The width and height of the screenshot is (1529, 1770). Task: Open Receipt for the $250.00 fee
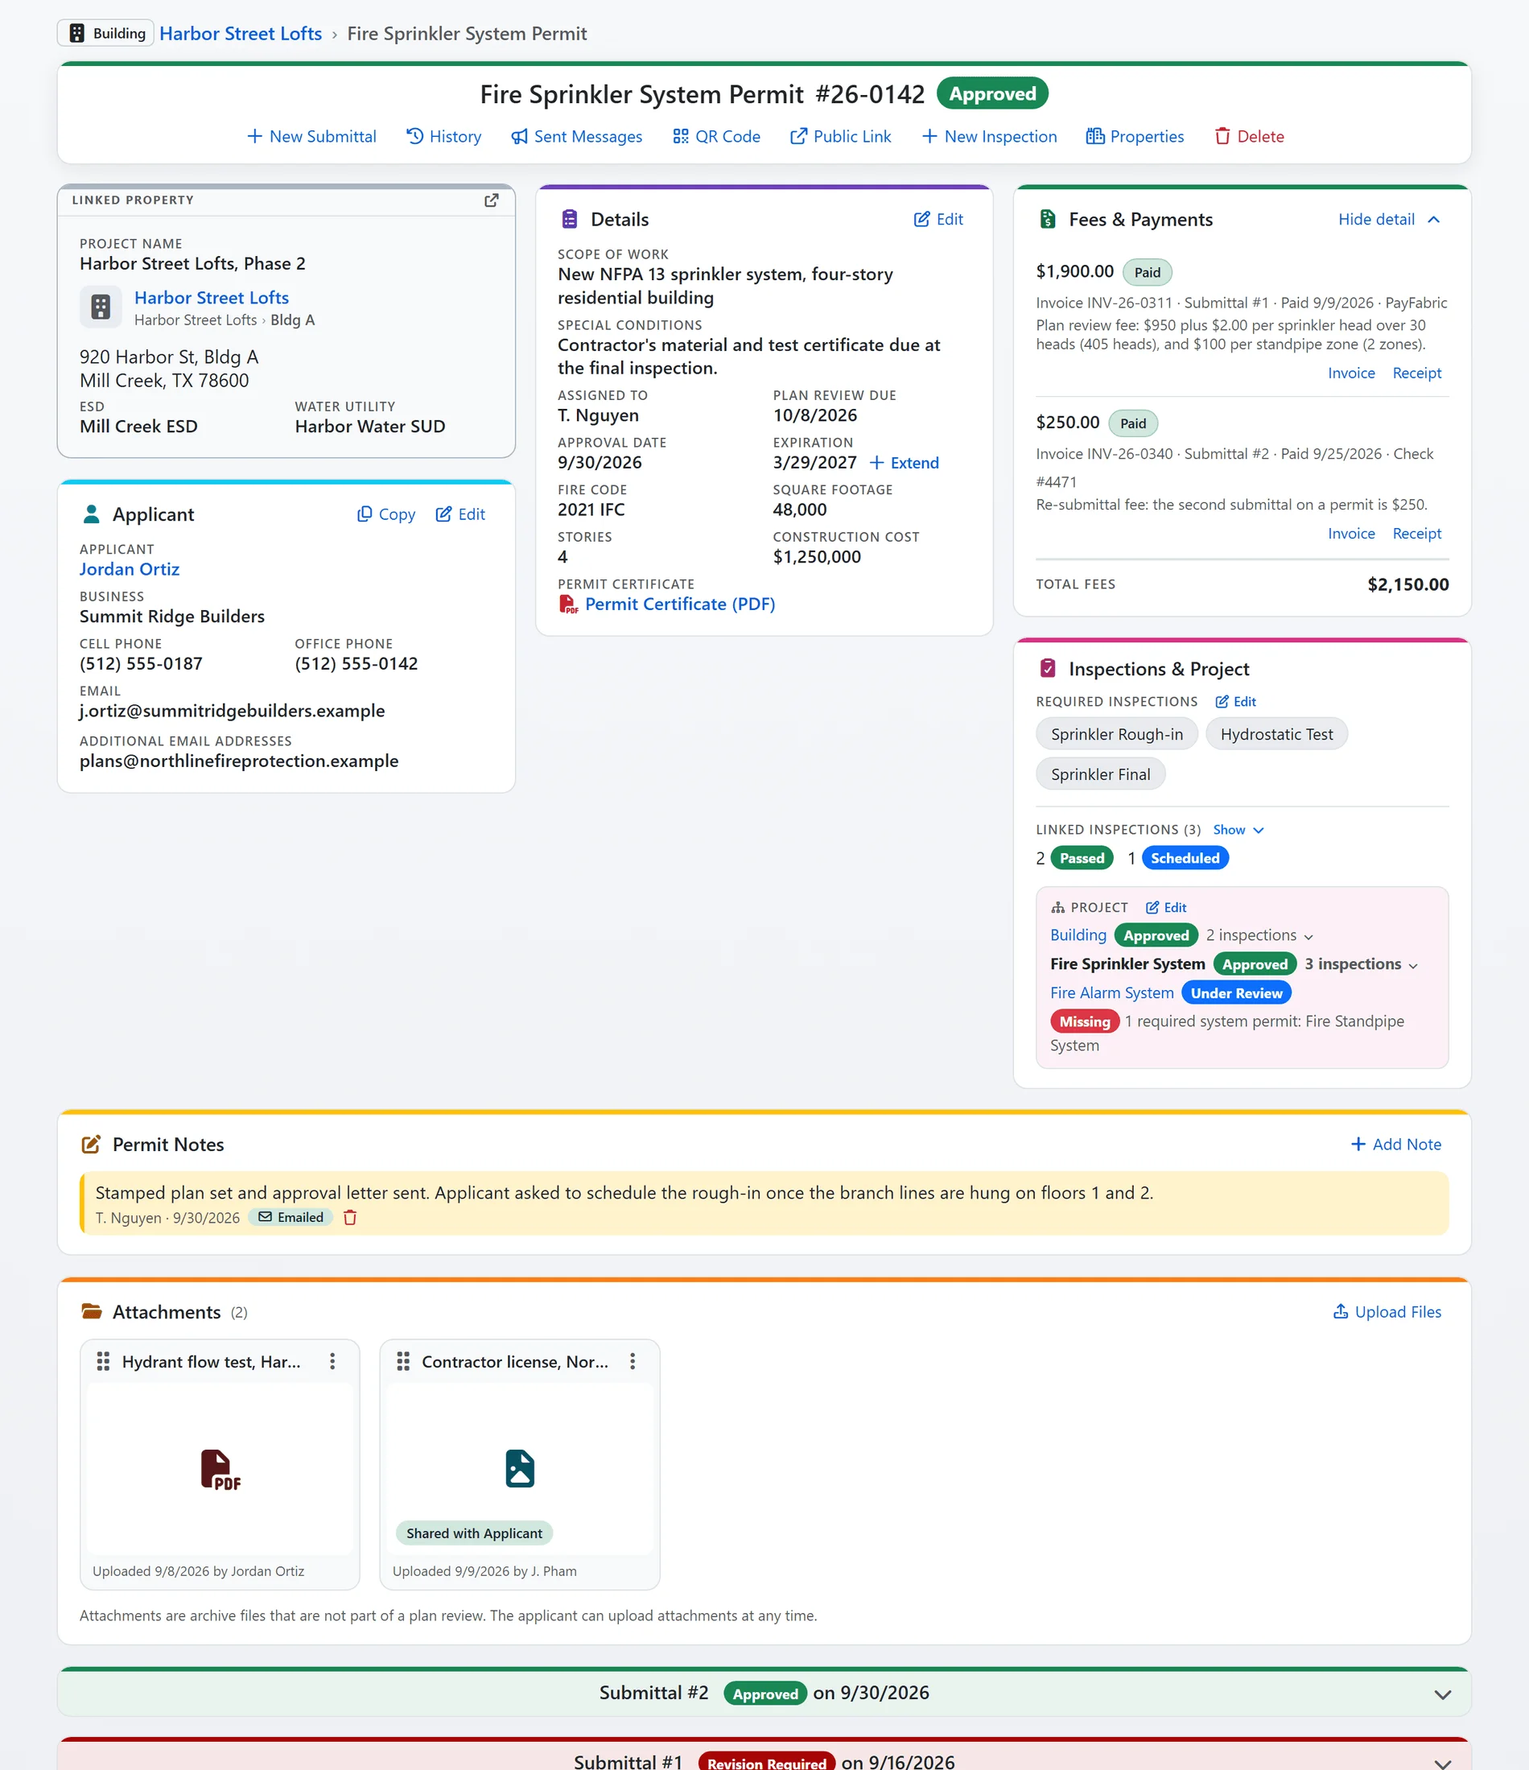click(1417, 534)
